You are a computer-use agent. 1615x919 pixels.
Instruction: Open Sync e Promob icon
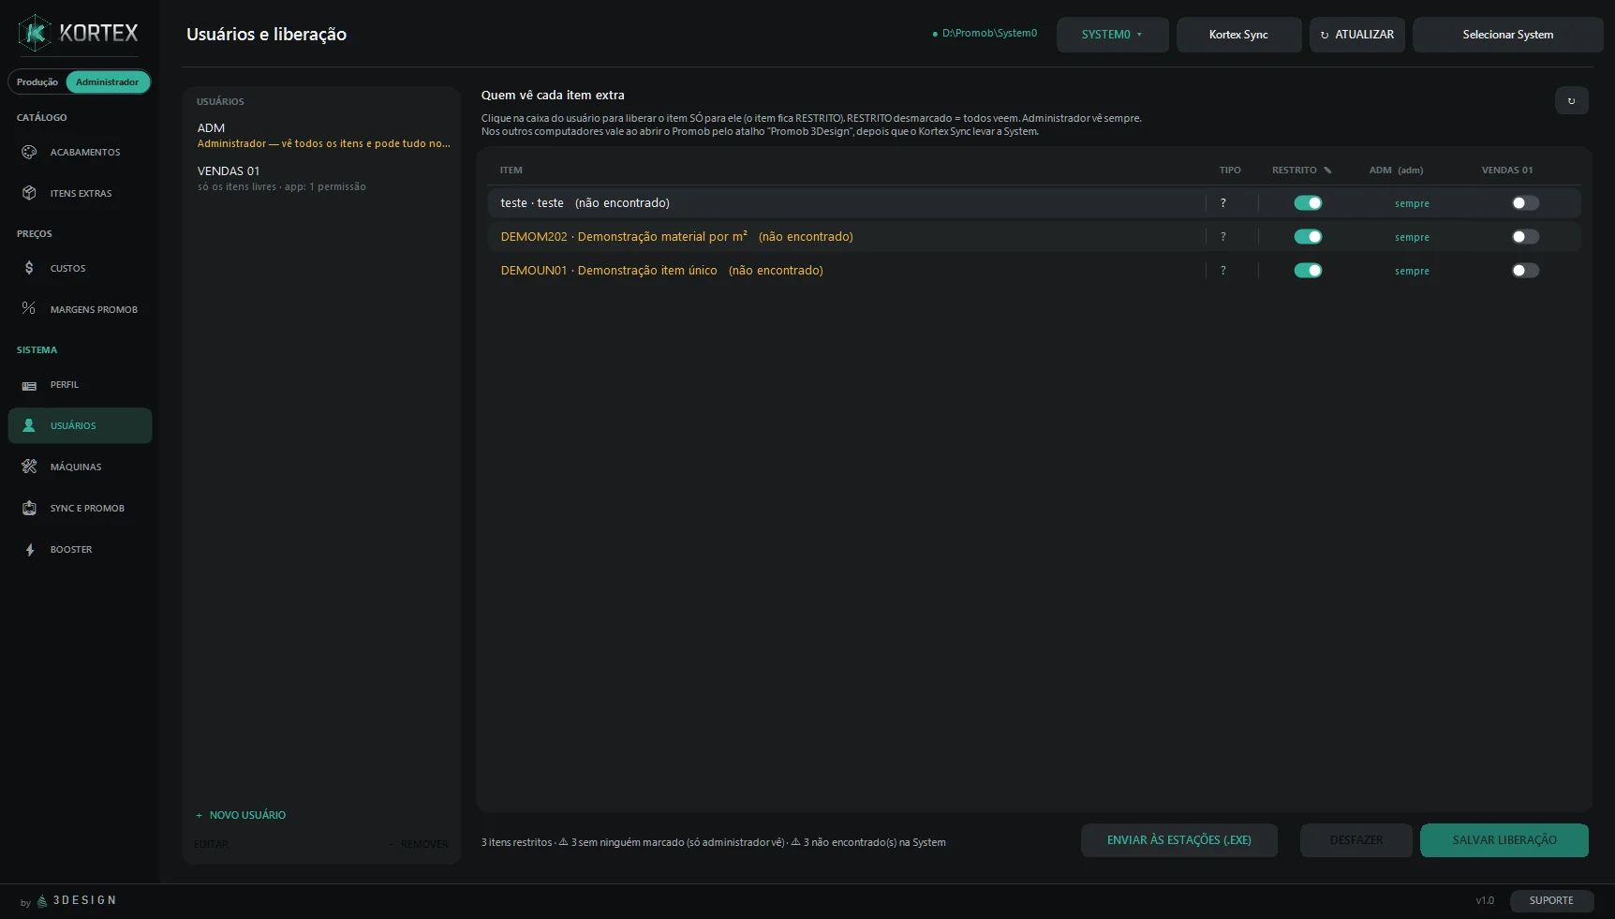29,508
